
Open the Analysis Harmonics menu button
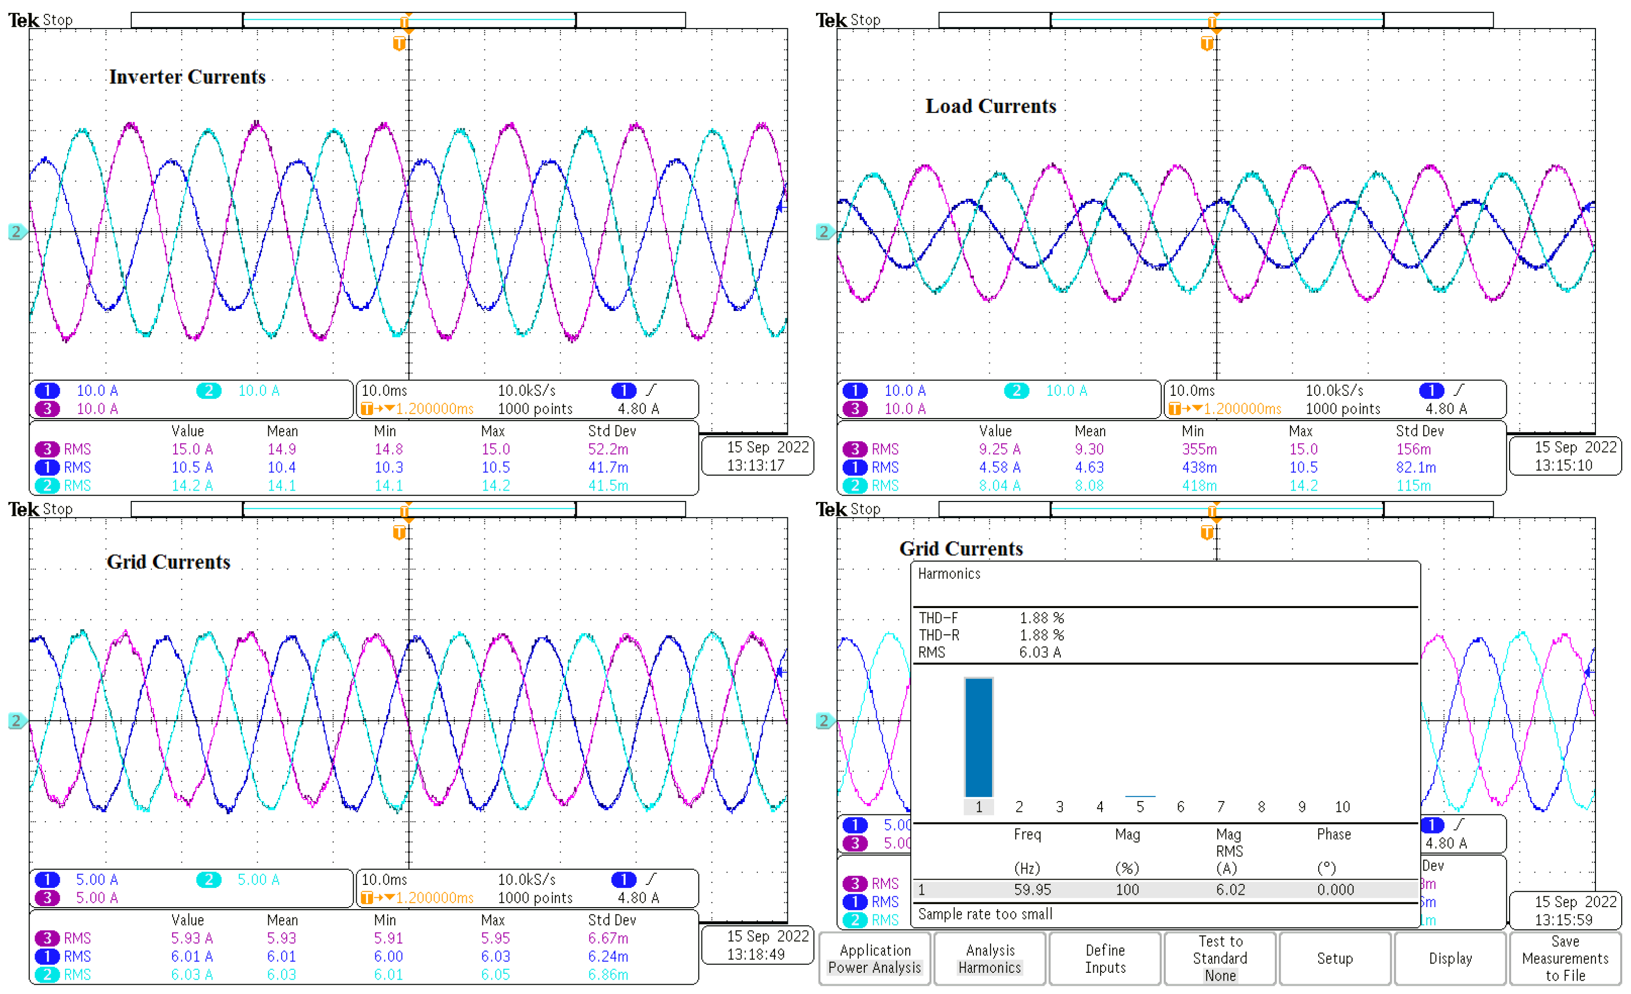(990, 958)
